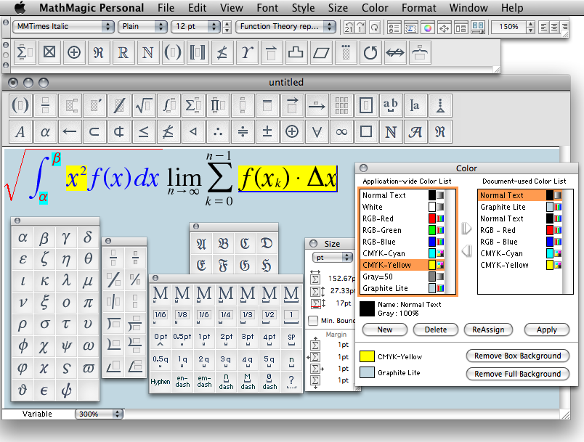The height and width of the screenshot is (442, 584).
Task: Open the Format menu
Action: click(x=418, y=8)
